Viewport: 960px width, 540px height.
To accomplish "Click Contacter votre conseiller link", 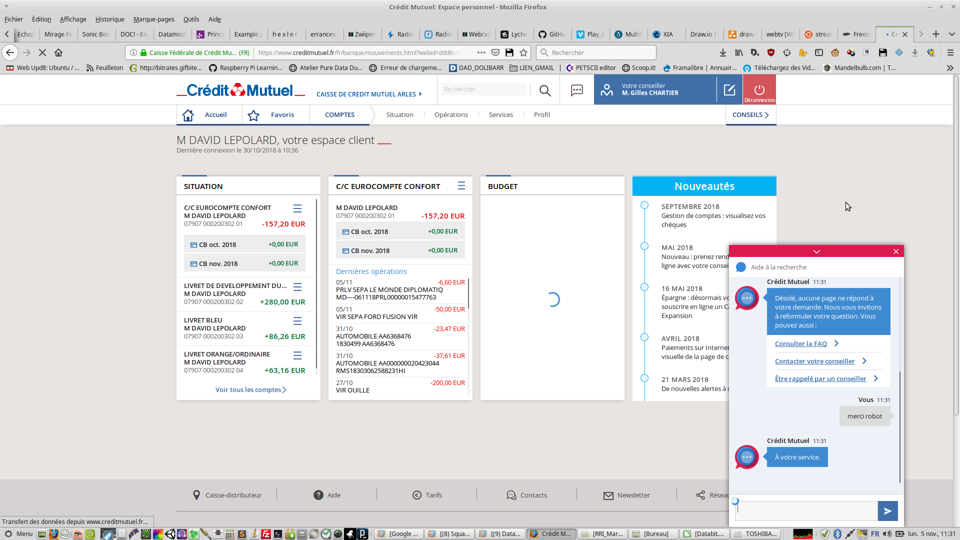I will pyautogui.click(x=814, y=361).
